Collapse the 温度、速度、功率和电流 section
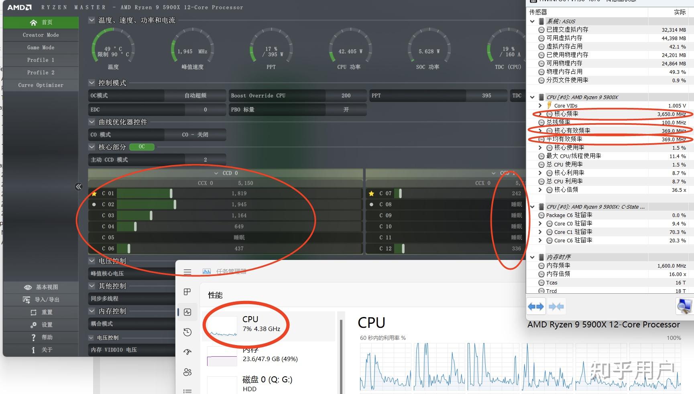Viewport: 694px width, 394px height. click(x=92, y=20)
